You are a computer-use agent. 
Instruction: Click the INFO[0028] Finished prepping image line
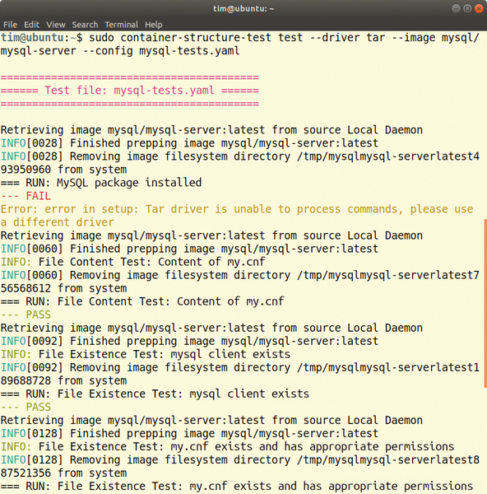point(189,143)
